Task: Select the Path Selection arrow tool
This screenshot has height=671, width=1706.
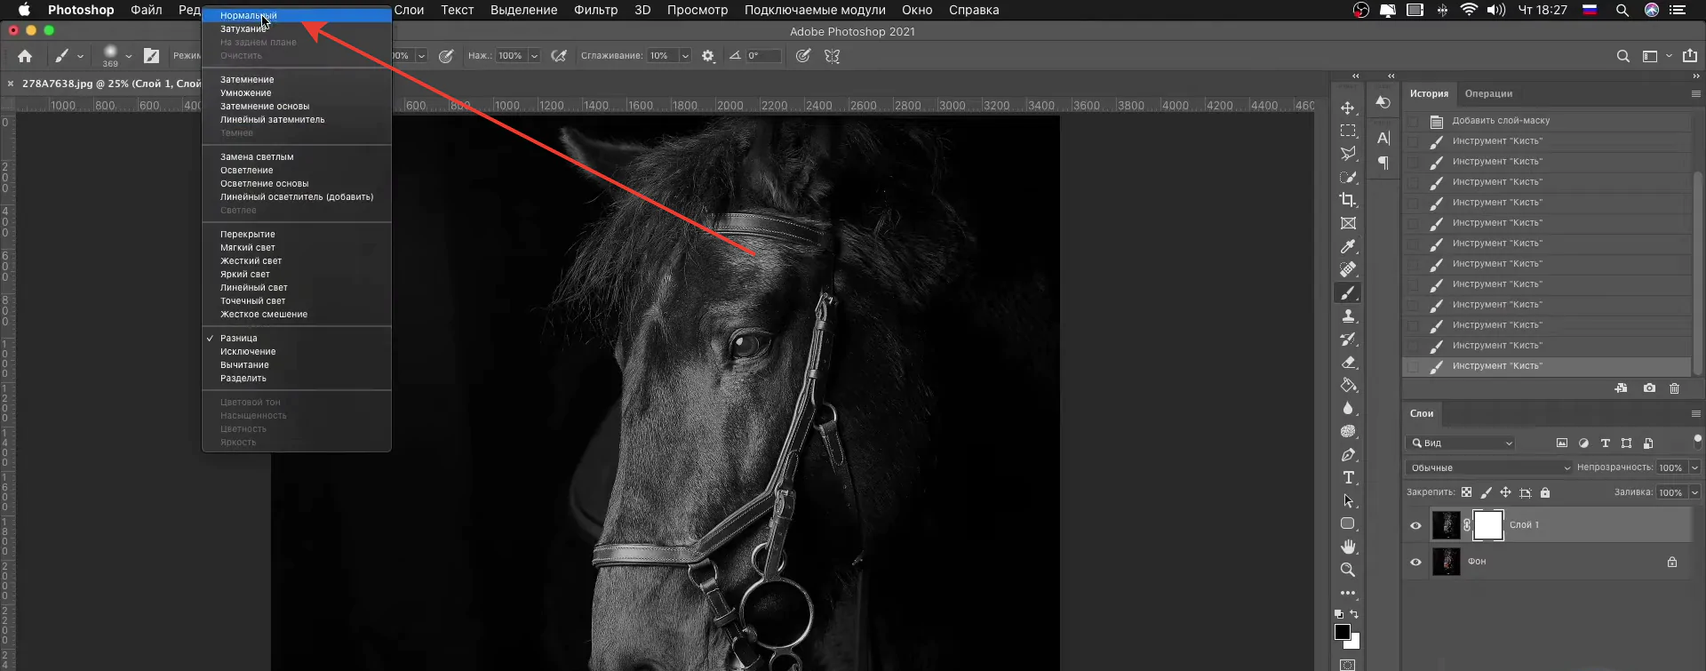Action: [x=1348, y=500]
